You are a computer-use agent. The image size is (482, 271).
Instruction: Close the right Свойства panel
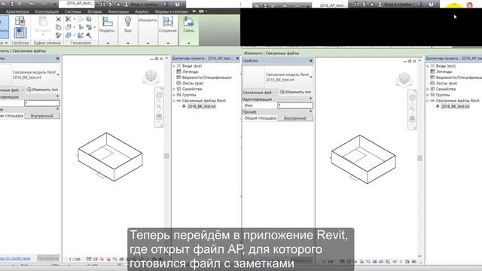click(310, 61)
